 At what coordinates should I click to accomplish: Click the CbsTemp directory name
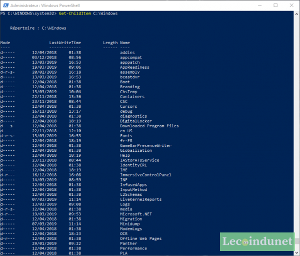(x=128, y=92)
